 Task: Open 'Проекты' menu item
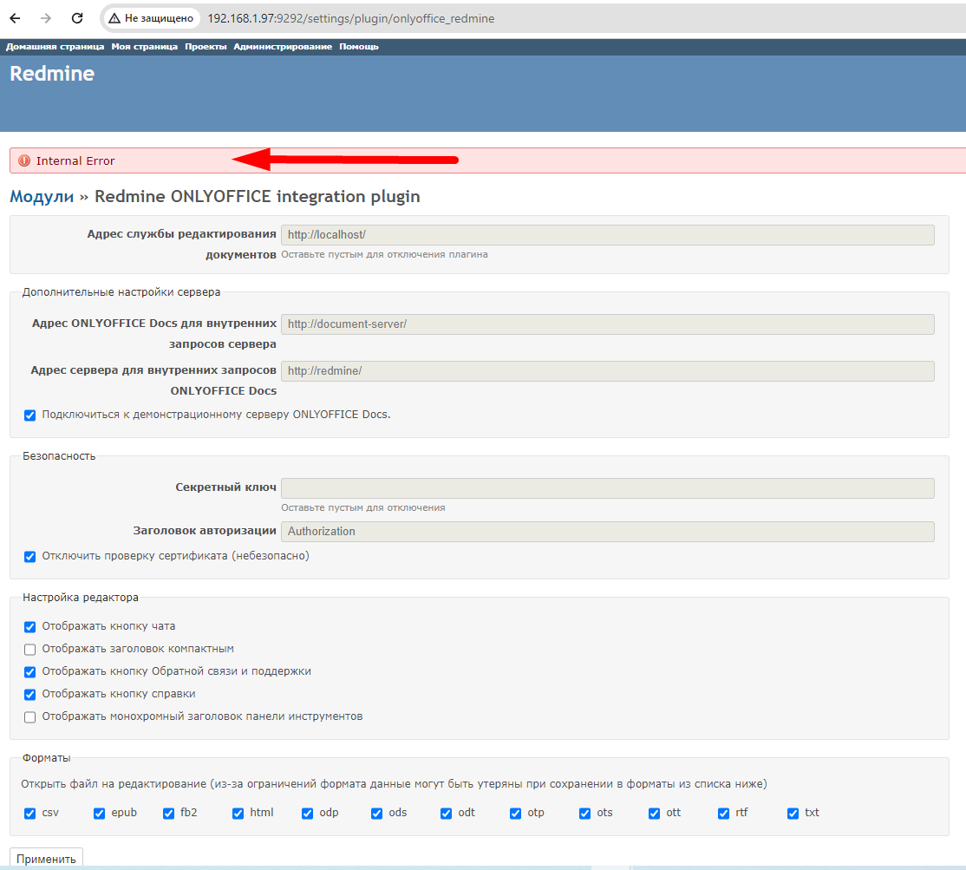pyautogui.click(x=206, y=47)
